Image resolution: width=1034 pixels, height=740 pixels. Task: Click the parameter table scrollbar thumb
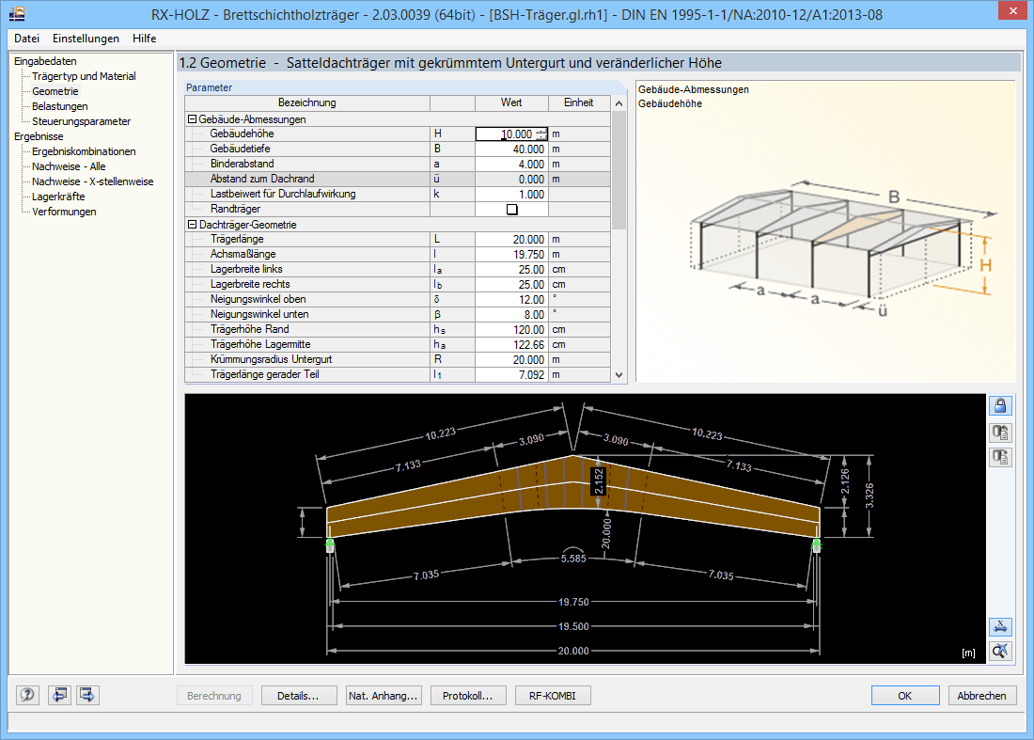(619, 170)
